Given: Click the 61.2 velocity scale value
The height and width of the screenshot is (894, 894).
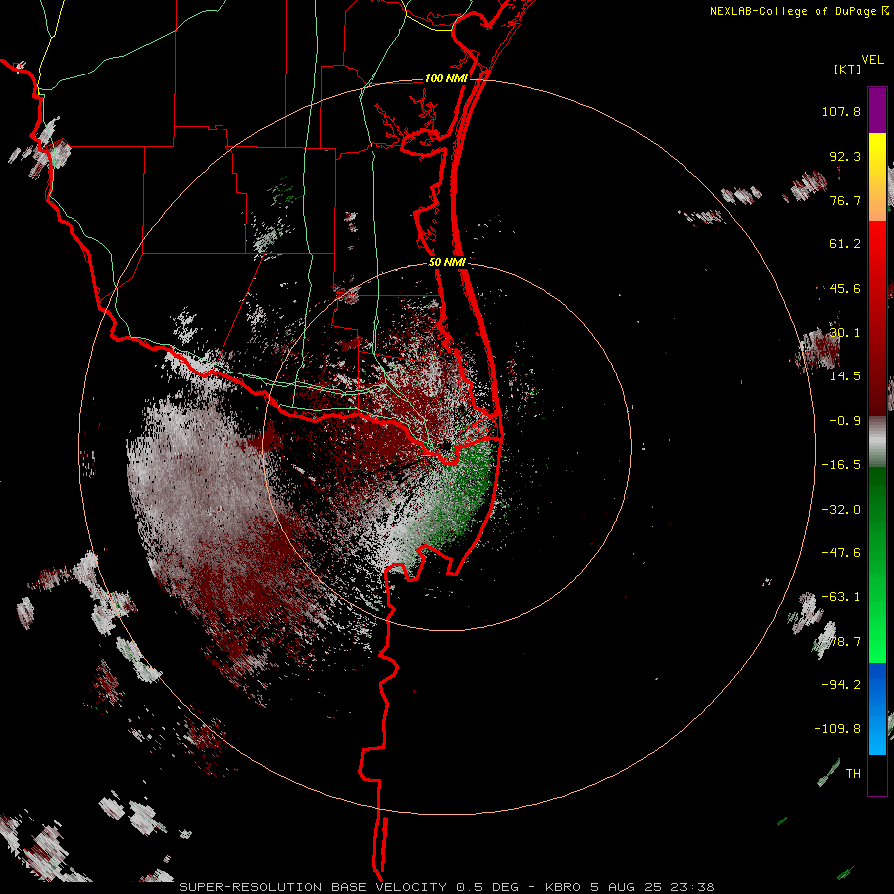Looking at the screenshot, I should [x=845, y=244].
